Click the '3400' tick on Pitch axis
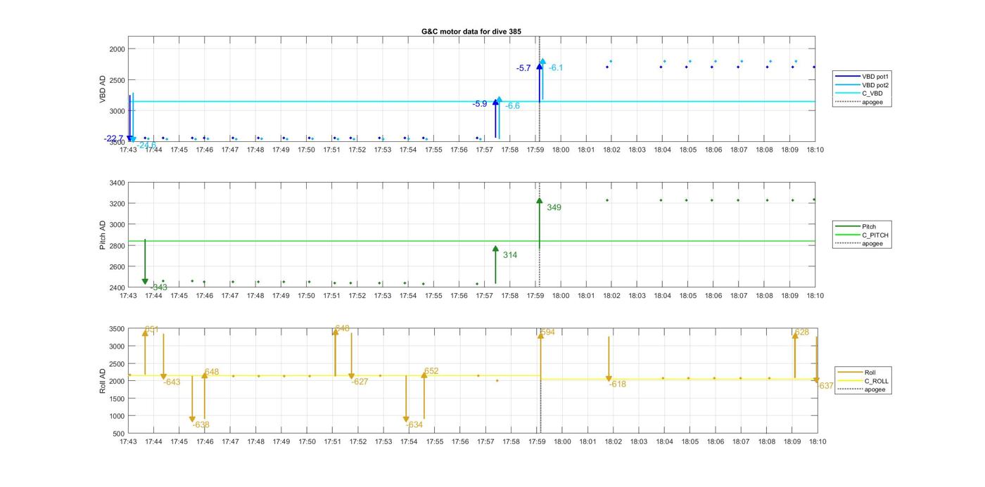The width and height of the screenshot is (985, 487). 116,183
